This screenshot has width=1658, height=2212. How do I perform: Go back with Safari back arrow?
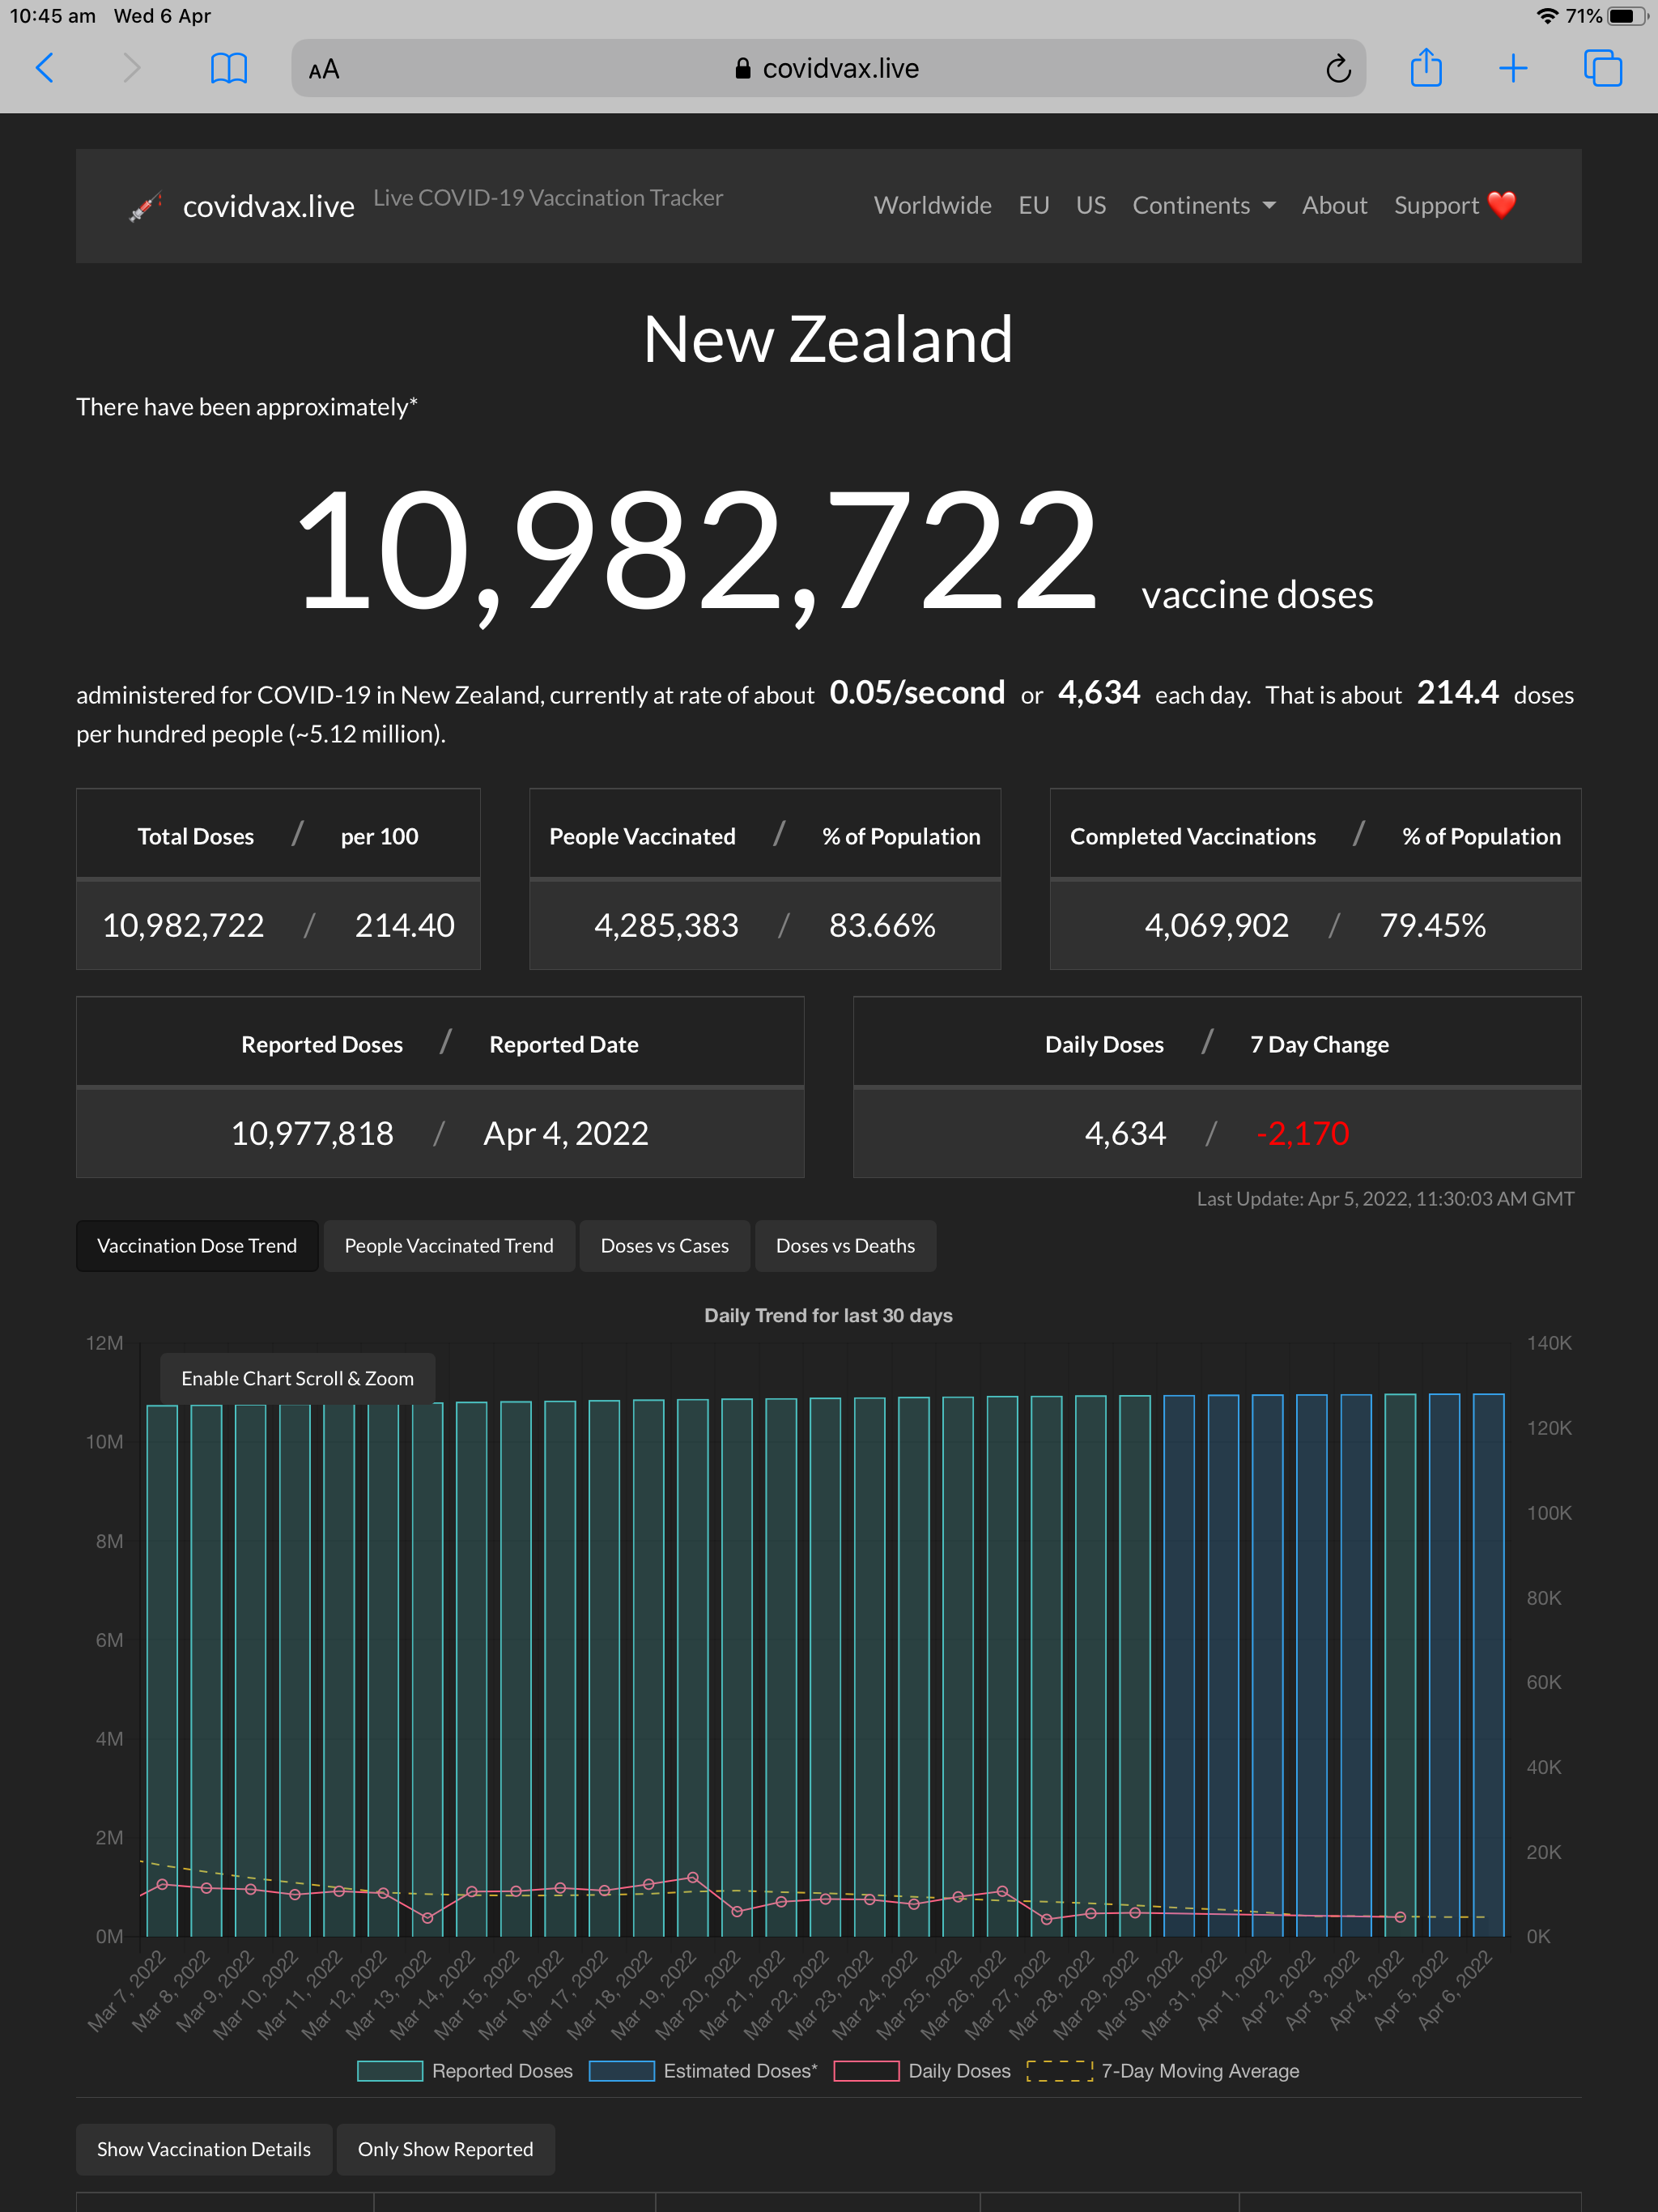[44, 68]
